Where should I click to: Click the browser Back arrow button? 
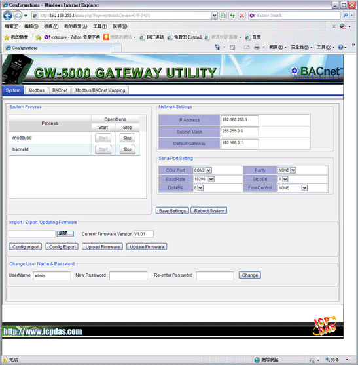pyautogui.click(x=8, y=16)
